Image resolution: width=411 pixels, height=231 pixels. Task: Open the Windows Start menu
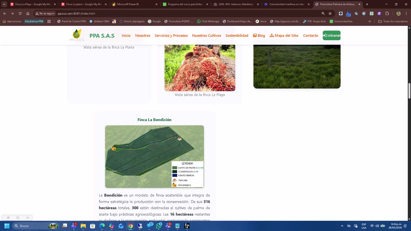7,226
